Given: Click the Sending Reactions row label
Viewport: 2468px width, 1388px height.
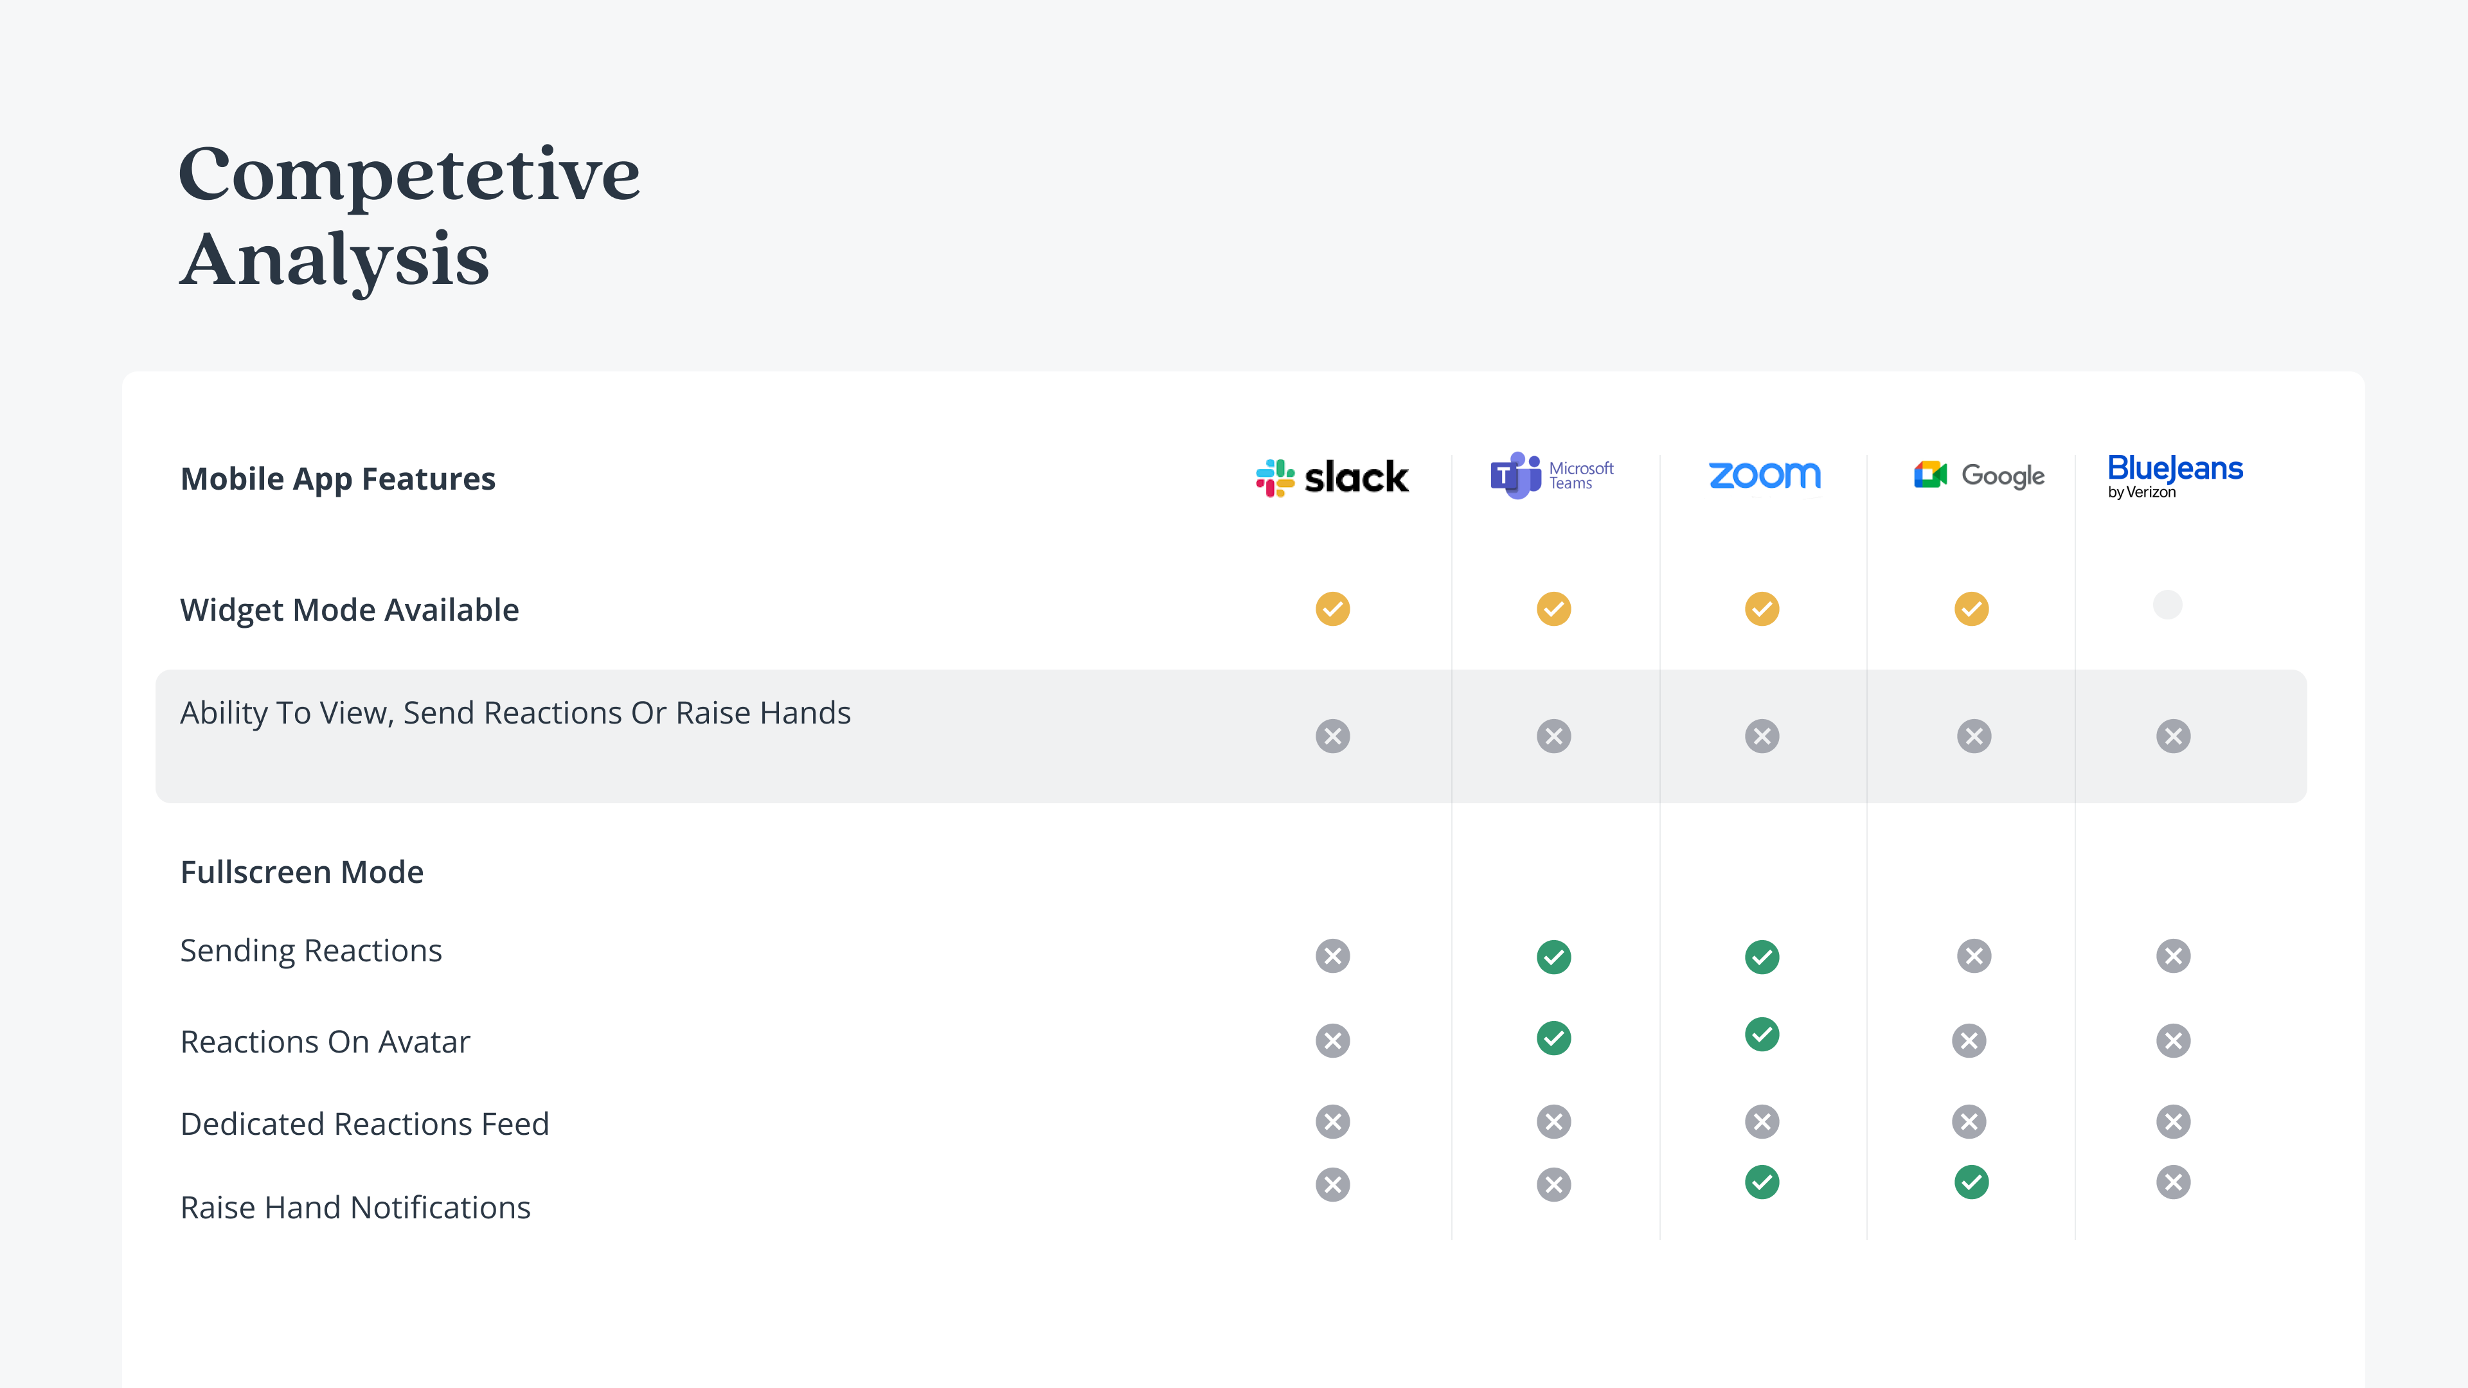Looking at the screenshot, I should pos(310,950).
